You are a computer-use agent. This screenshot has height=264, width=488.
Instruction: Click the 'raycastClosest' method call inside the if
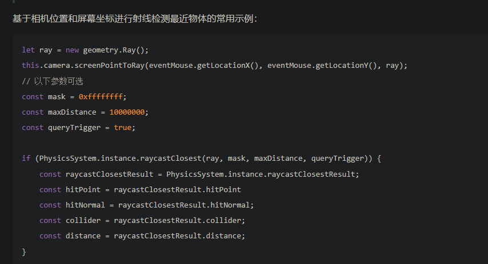[170, 158]
